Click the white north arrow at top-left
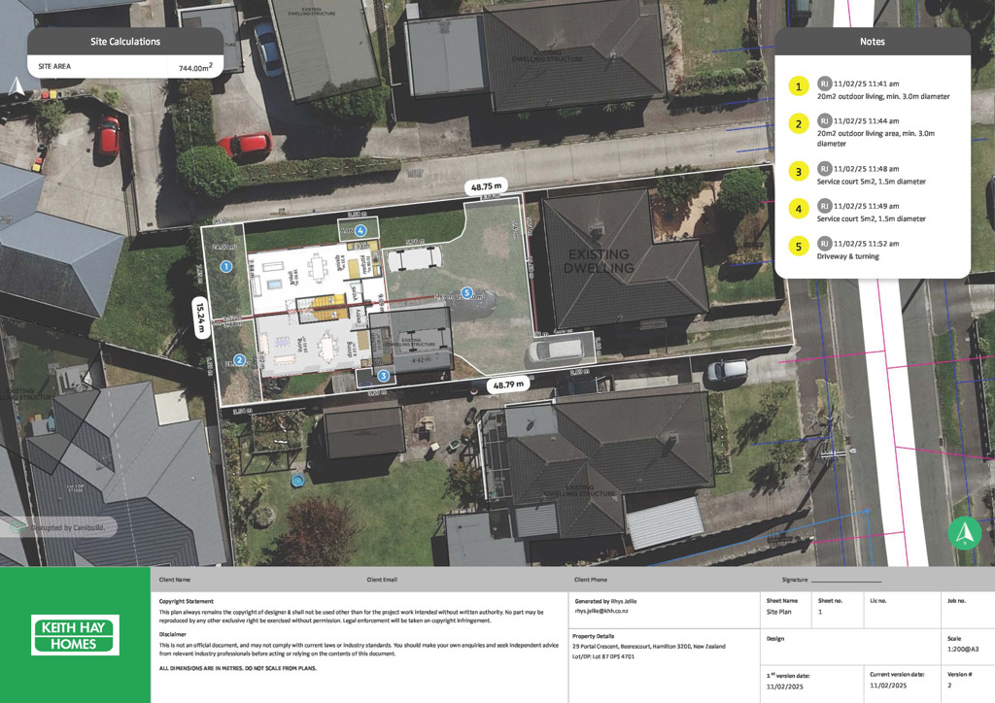Screen dimensions: 995x703 pos(15,86)
